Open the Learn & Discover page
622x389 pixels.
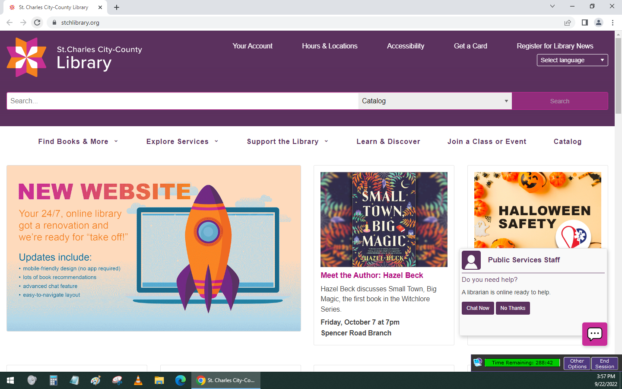click(x=388, y=141)
